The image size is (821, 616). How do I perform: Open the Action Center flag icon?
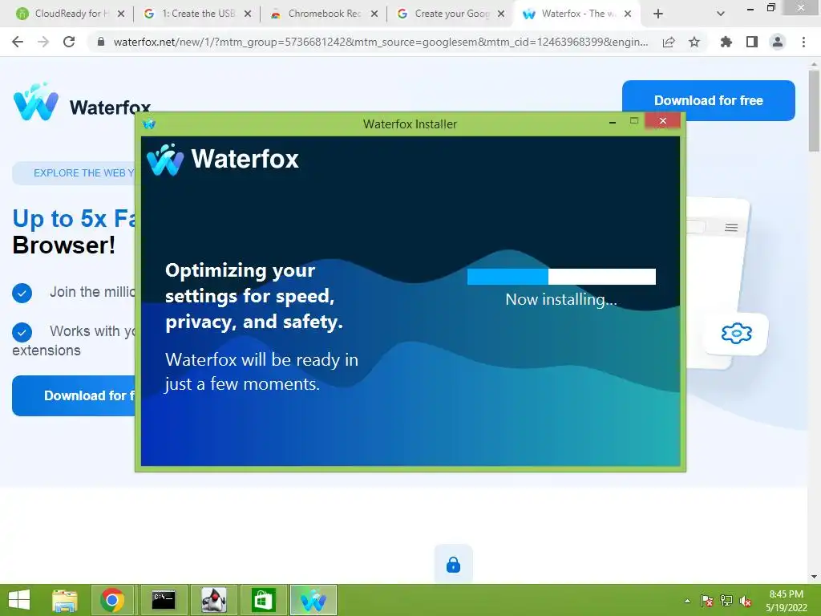click(706, 601)
